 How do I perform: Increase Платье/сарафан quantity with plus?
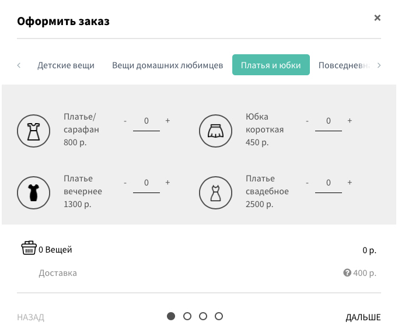(167, 121)
